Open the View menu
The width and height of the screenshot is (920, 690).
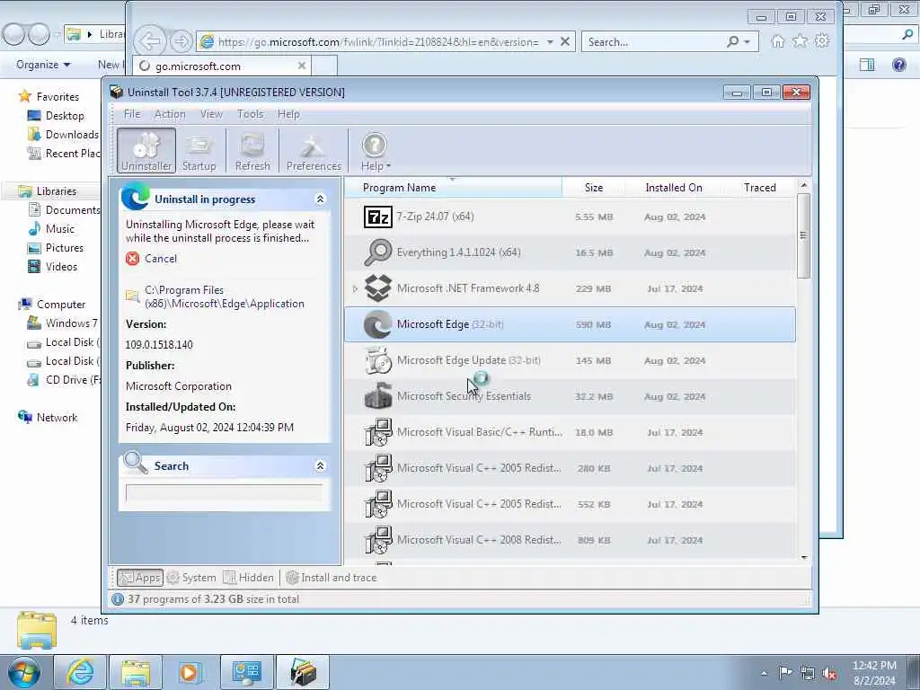point(211,114)
